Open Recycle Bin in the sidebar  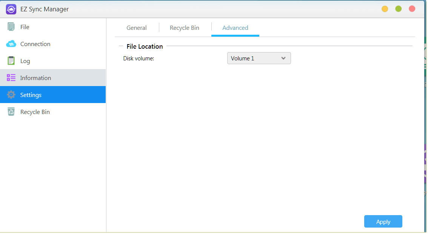pos(53,112)
